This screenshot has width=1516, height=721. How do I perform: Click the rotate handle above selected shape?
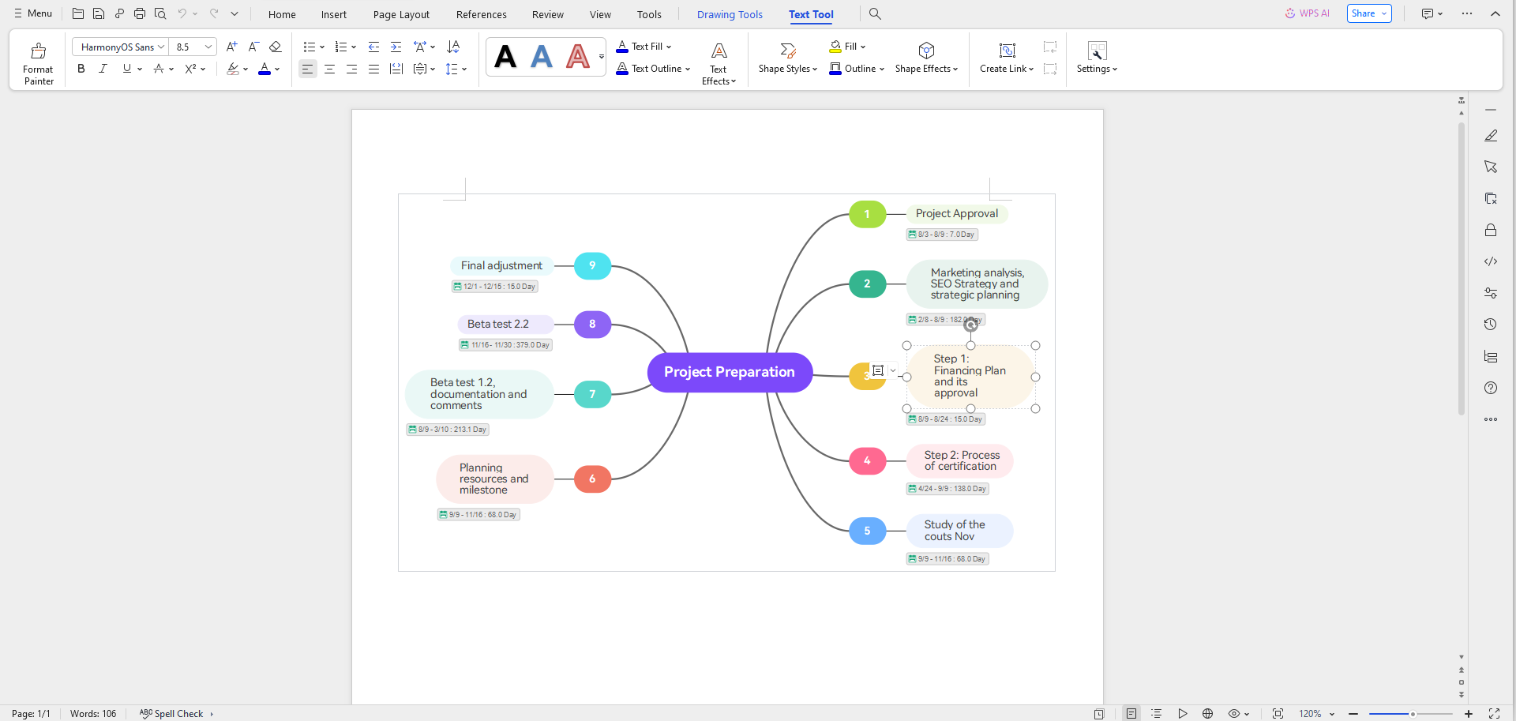click(x=971, y=325)
